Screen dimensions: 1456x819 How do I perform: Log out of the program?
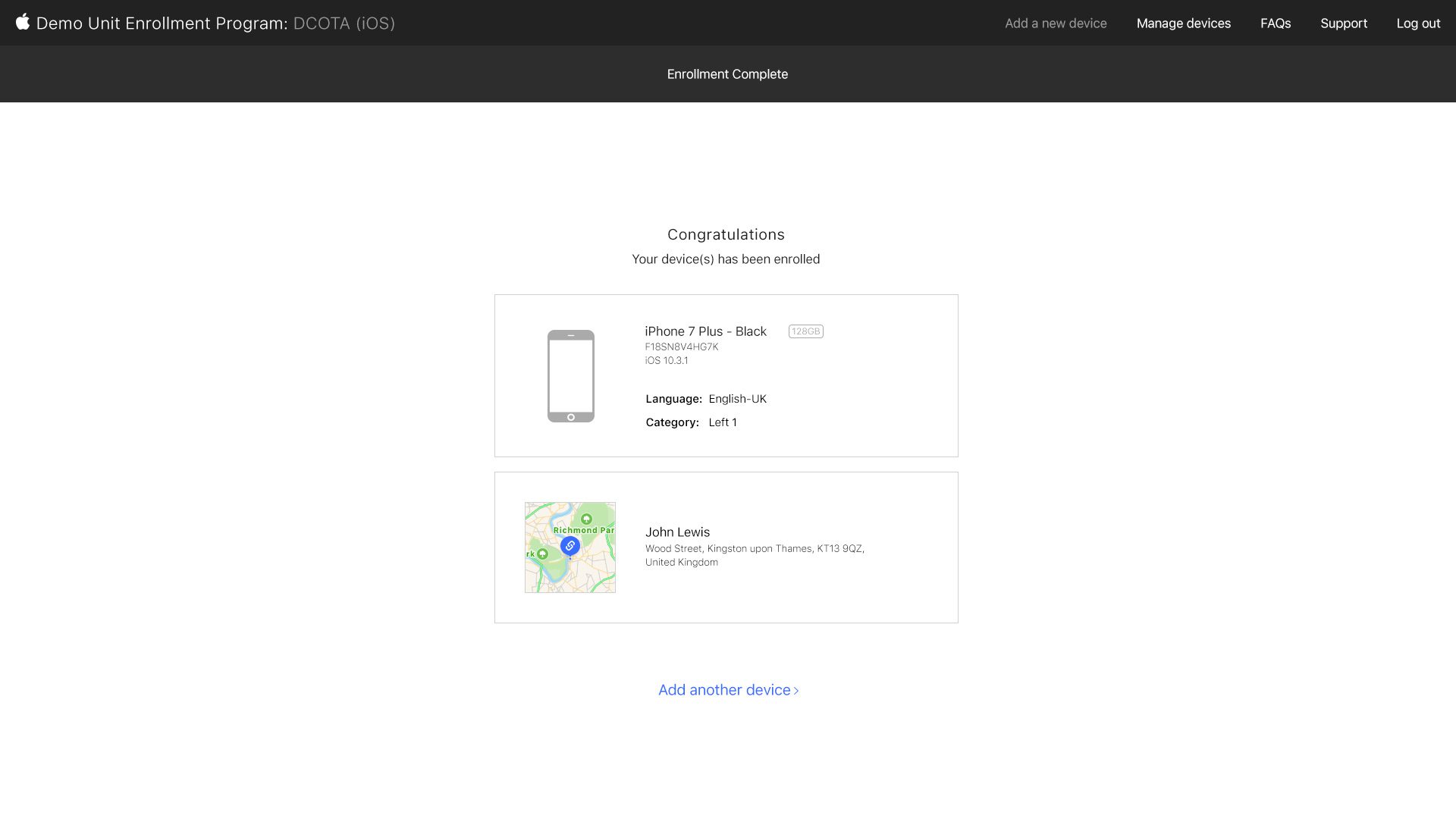click(x=1418, y=24)
